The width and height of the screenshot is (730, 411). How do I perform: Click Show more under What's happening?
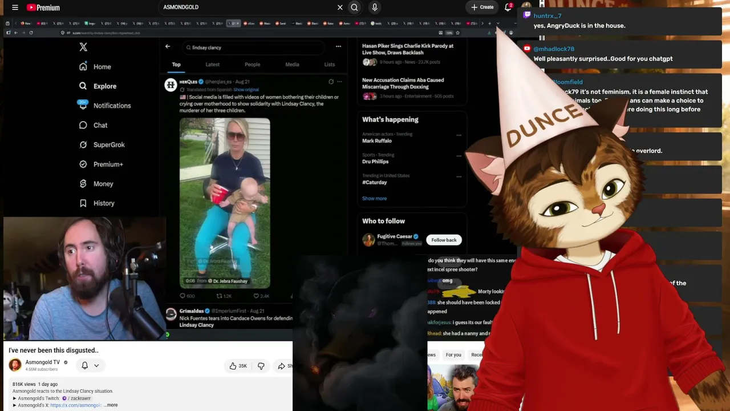374,199
